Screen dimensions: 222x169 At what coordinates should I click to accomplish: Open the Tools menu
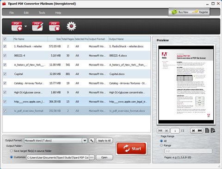point(42,13)
